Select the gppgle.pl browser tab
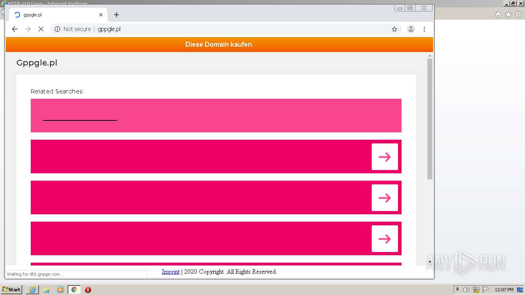 58,15
